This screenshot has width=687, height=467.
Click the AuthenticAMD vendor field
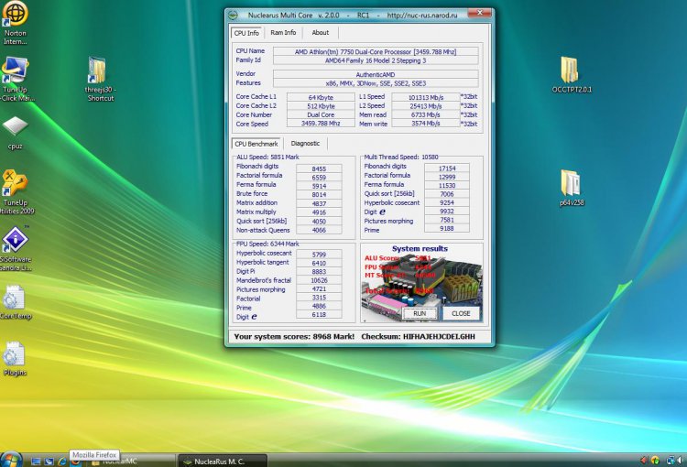[x=376, y=74]
